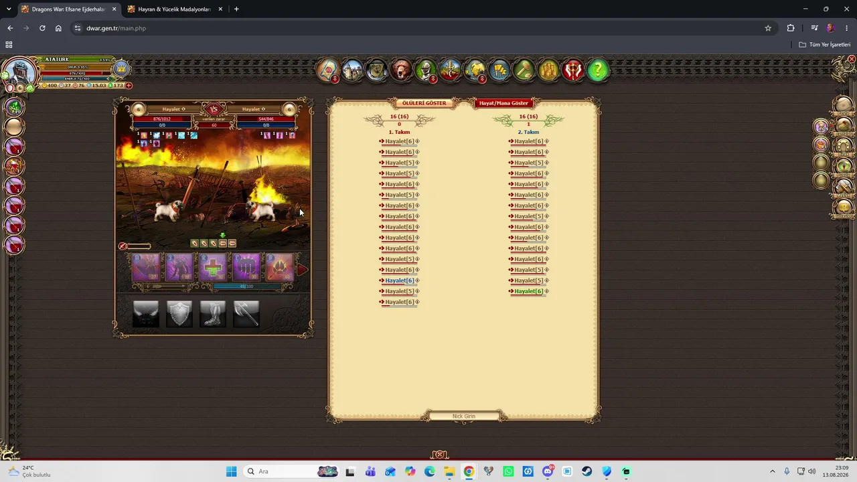Open the weather widget showing 24°C
Image resolution: width=857 pixels, height=482 pixels.
click(30, 471)
